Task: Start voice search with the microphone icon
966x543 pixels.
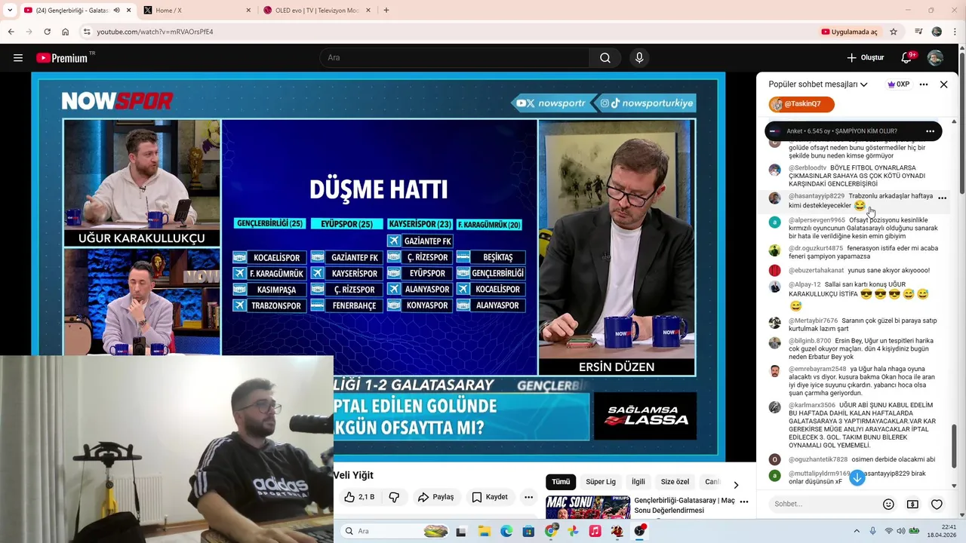Action: [x=639, y=57]
